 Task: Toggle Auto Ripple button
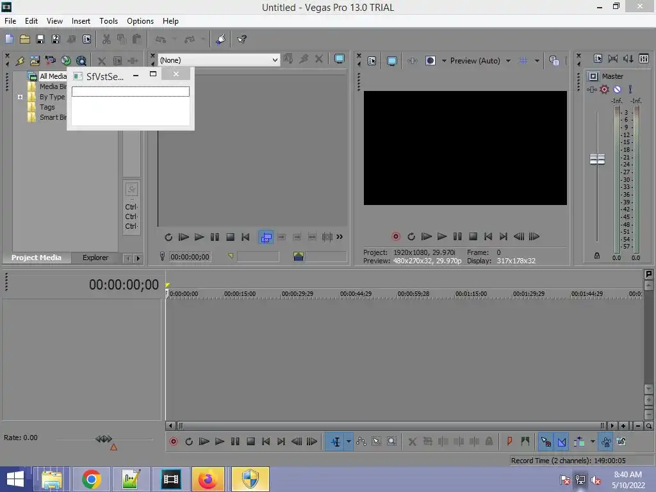click(x=579, y=441)
